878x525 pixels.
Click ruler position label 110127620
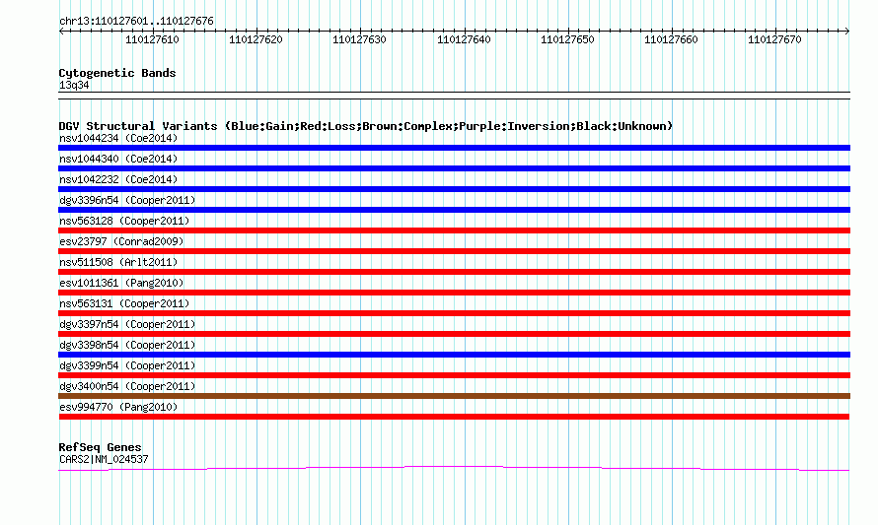pyautogui.click(x=256, y=39)
